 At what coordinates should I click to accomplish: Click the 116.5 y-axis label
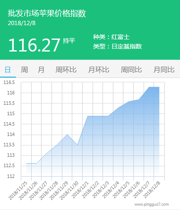pyautogui.click(x=9, y=82)
